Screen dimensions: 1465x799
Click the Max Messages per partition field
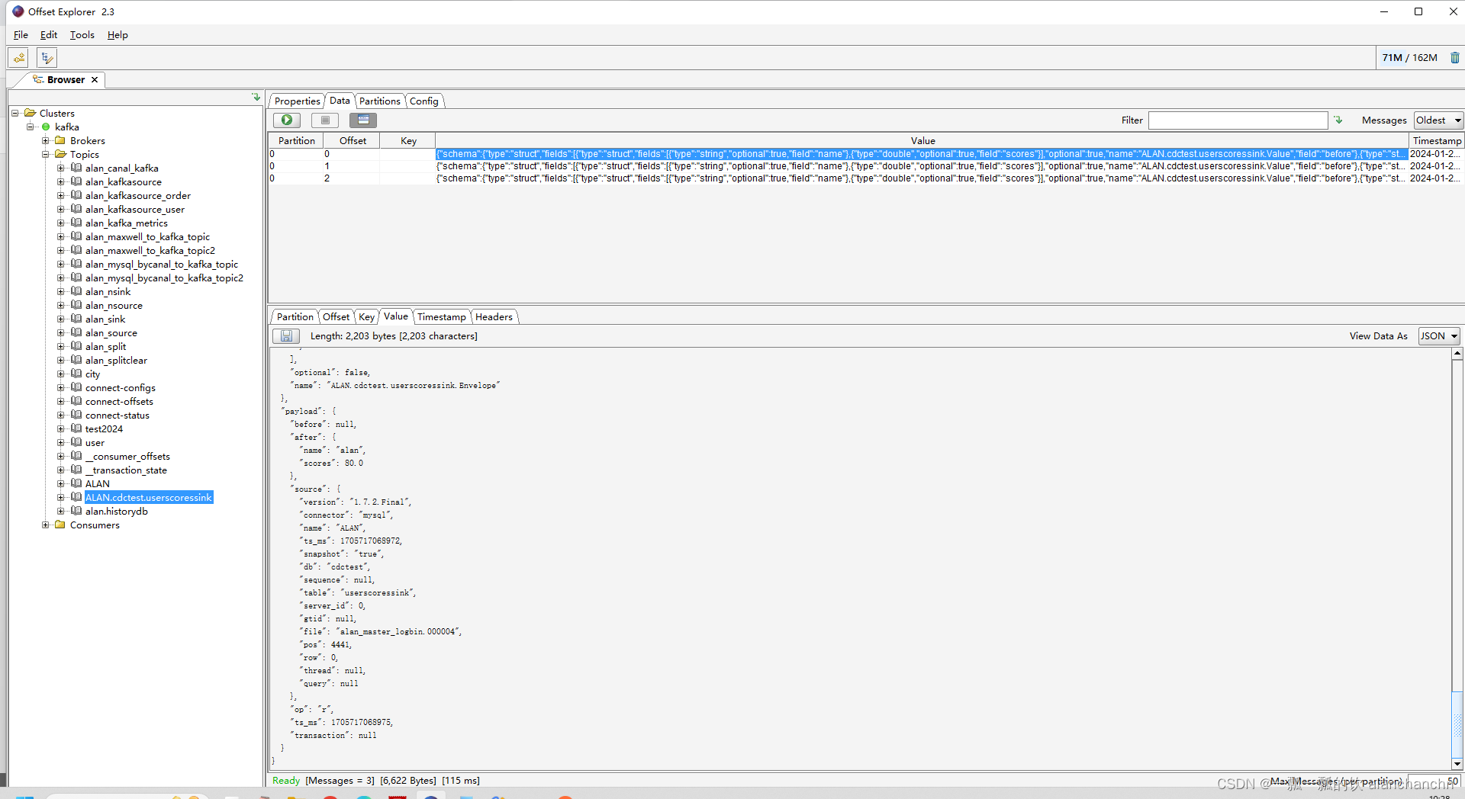(x=1434, y=781)
